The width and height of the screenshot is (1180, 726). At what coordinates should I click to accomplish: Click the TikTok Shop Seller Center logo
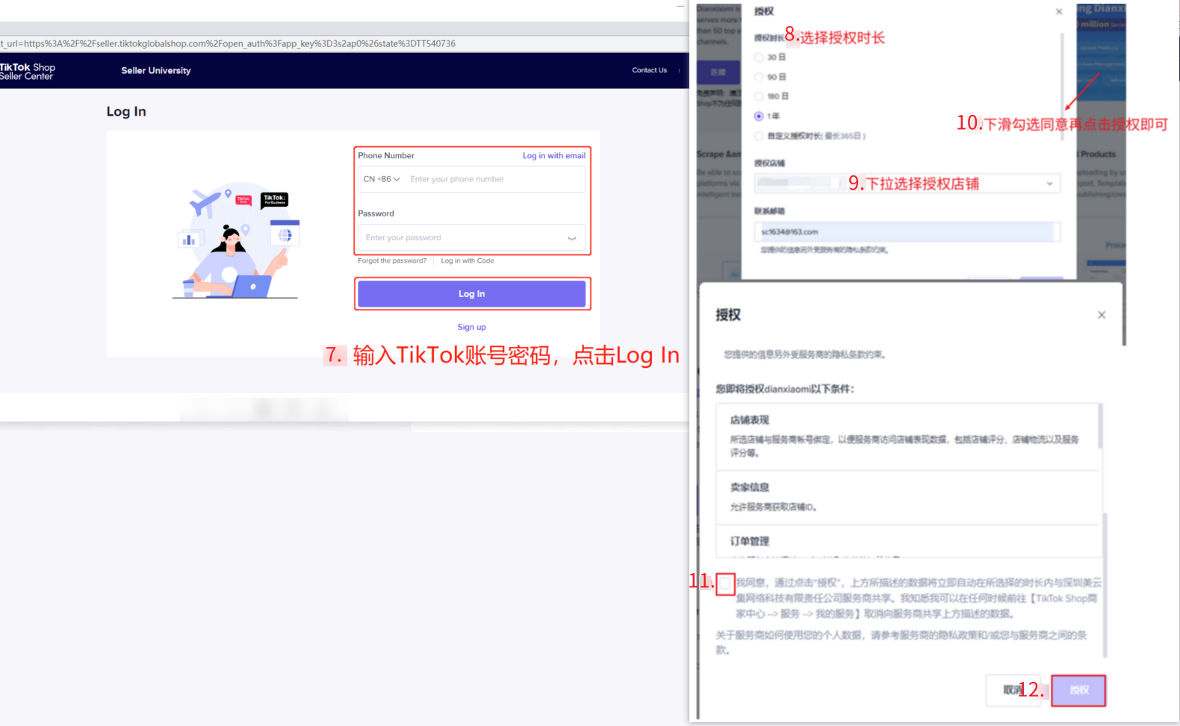(28, 71)
